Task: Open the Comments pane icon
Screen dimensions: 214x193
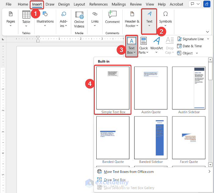Action: (x=192, y=4)
